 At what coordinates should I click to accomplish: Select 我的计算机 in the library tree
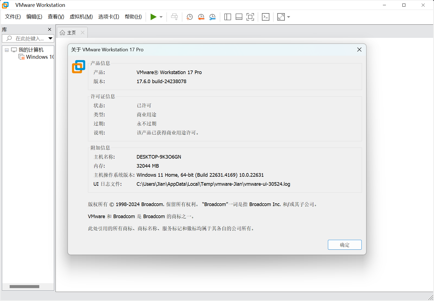coord(31,50)
